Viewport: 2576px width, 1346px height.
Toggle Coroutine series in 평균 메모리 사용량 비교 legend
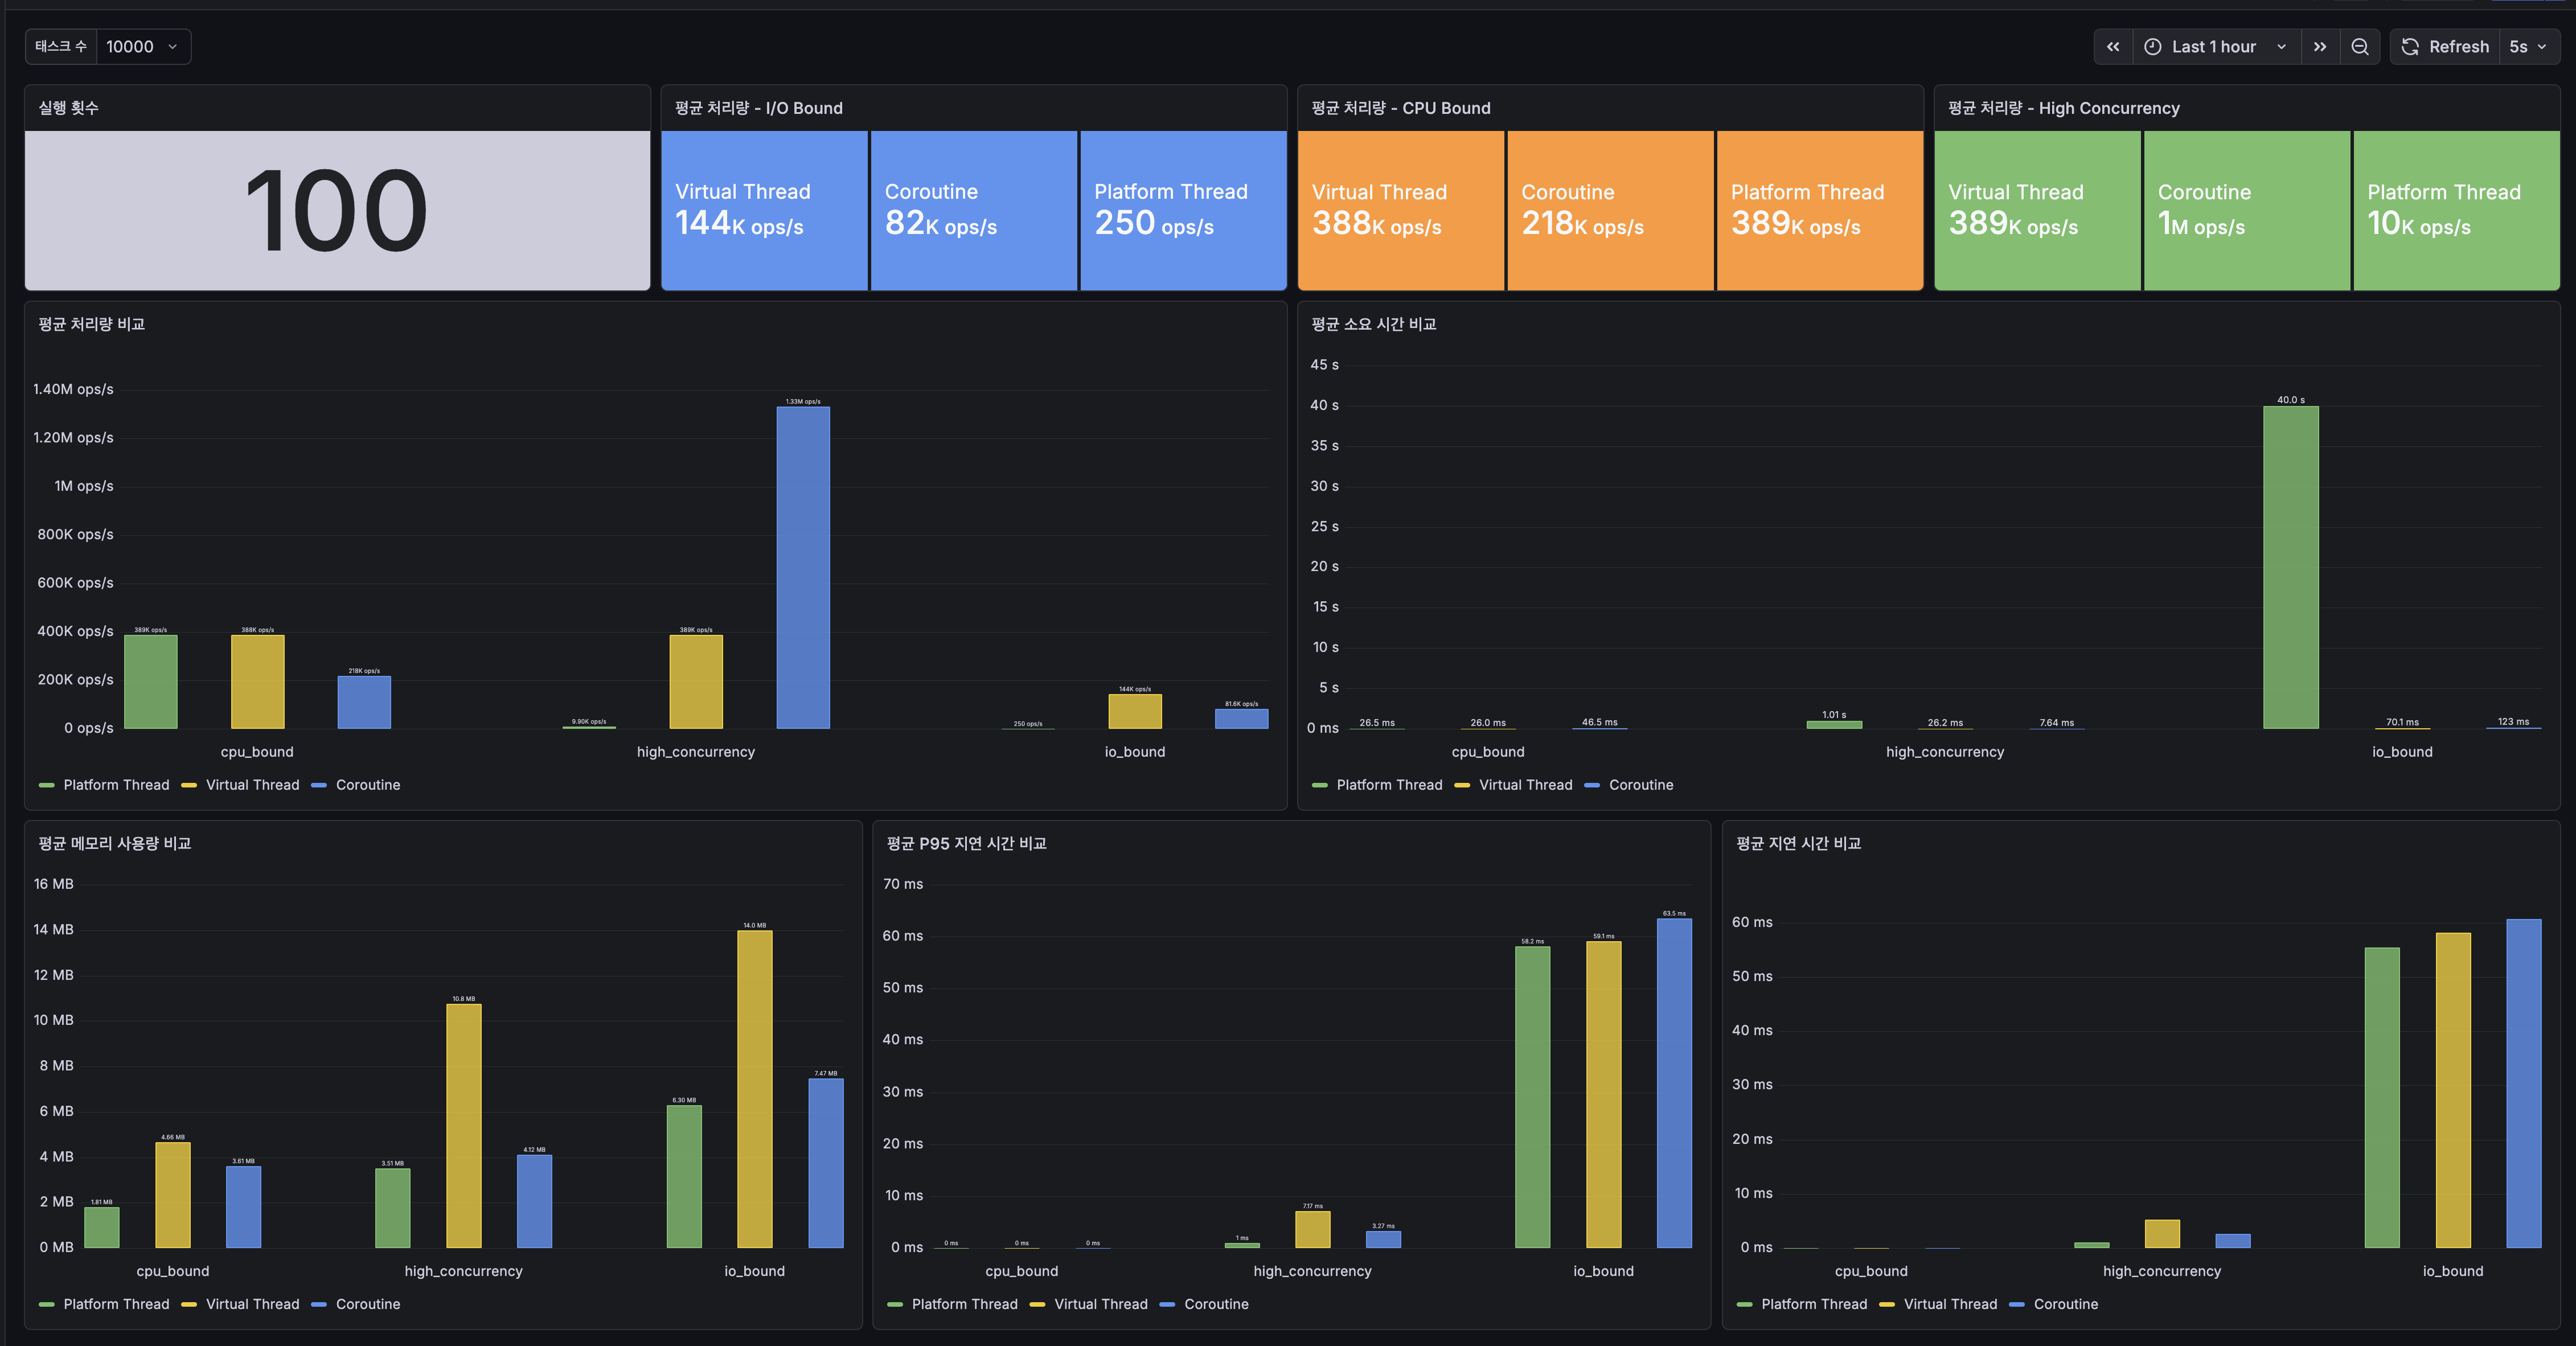point(368,1304)
